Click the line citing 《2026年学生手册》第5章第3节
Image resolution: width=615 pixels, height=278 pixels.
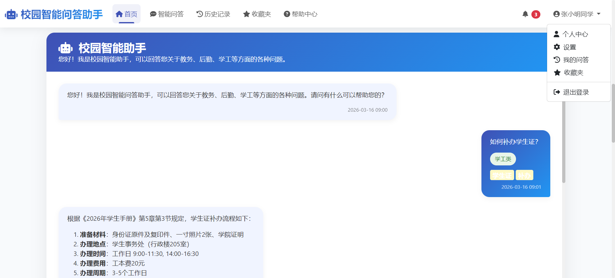pos(160,218)
